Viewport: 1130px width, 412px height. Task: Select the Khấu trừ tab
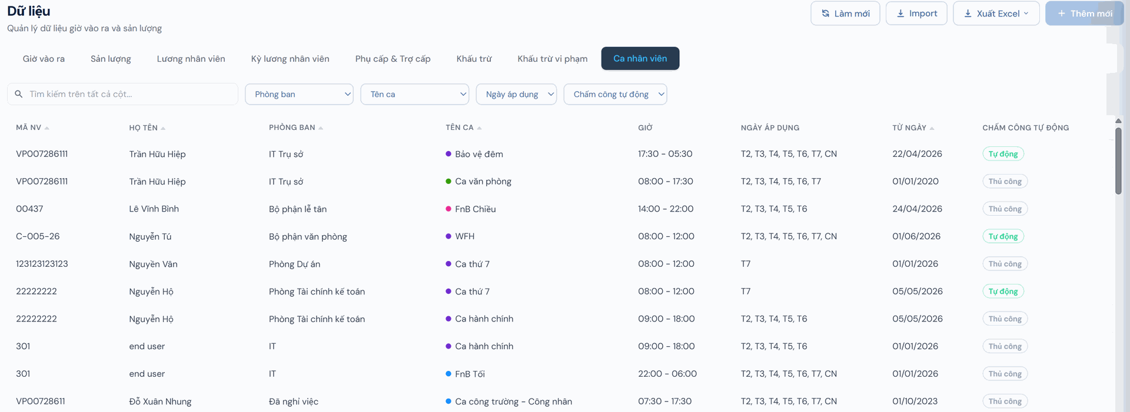pos(474,59)
